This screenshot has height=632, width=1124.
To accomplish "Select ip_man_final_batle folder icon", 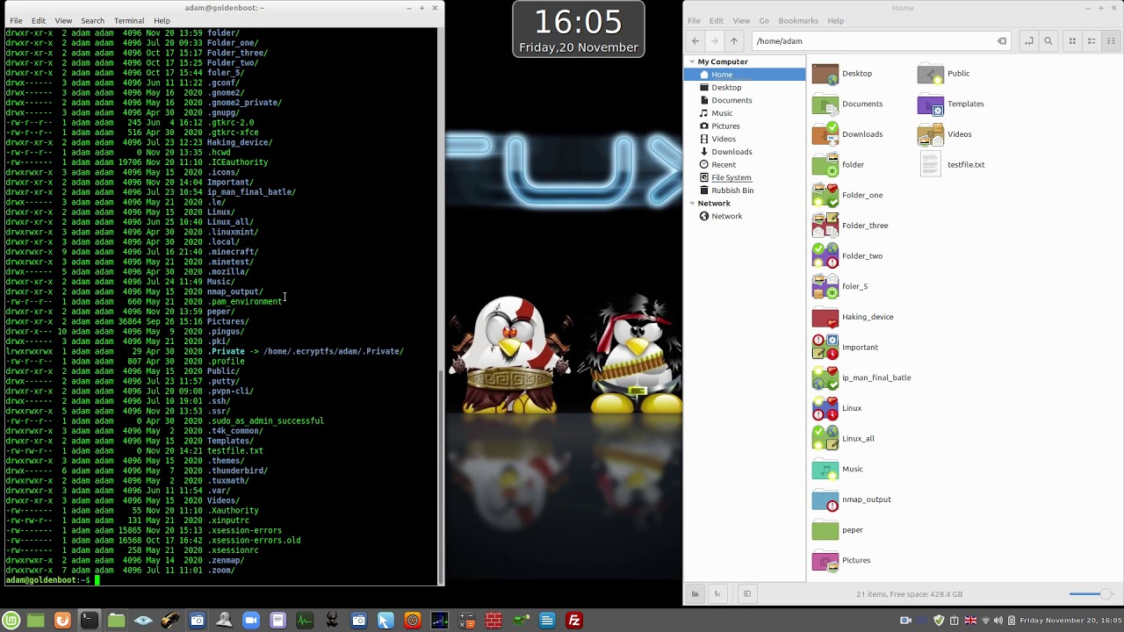I will coord(825,377).
